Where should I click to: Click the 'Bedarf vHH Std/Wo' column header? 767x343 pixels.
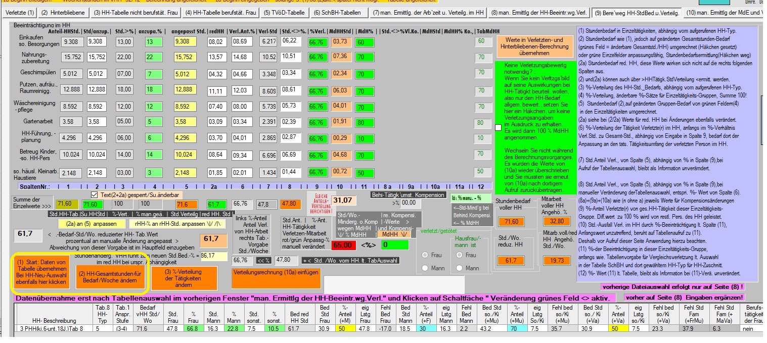click(148, 314)
